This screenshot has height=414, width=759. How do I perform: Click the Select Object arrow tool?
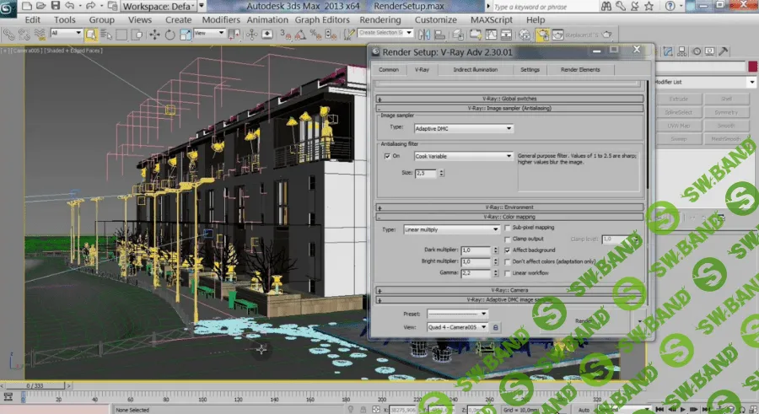click(x=91, y=35)
